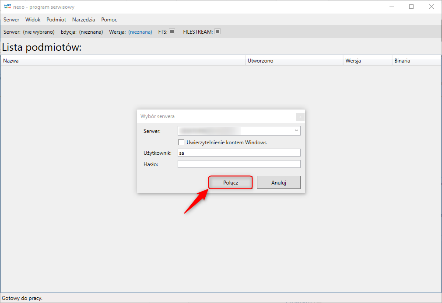Close the nexo program serwisowy window
Viewport: 442px width, 303px height.
coord(431,7)
